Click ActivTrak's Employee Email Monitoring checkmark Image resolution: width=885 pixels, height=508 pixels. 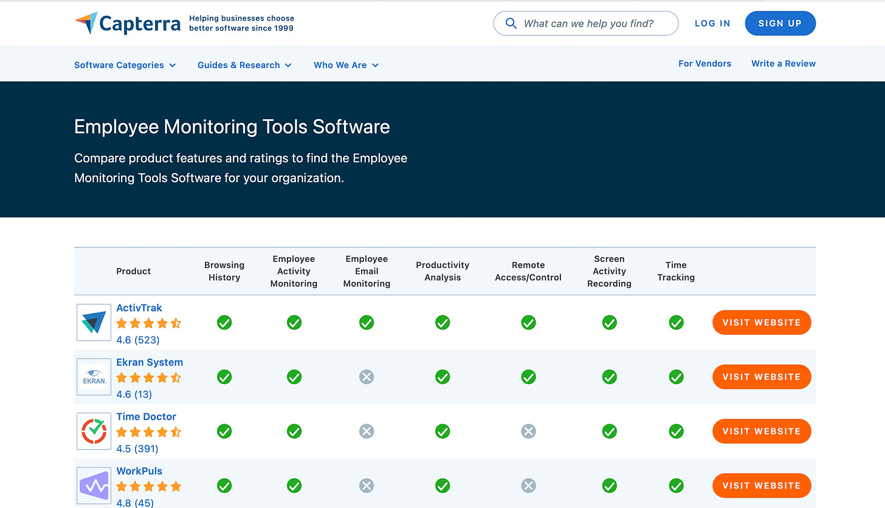367,322
